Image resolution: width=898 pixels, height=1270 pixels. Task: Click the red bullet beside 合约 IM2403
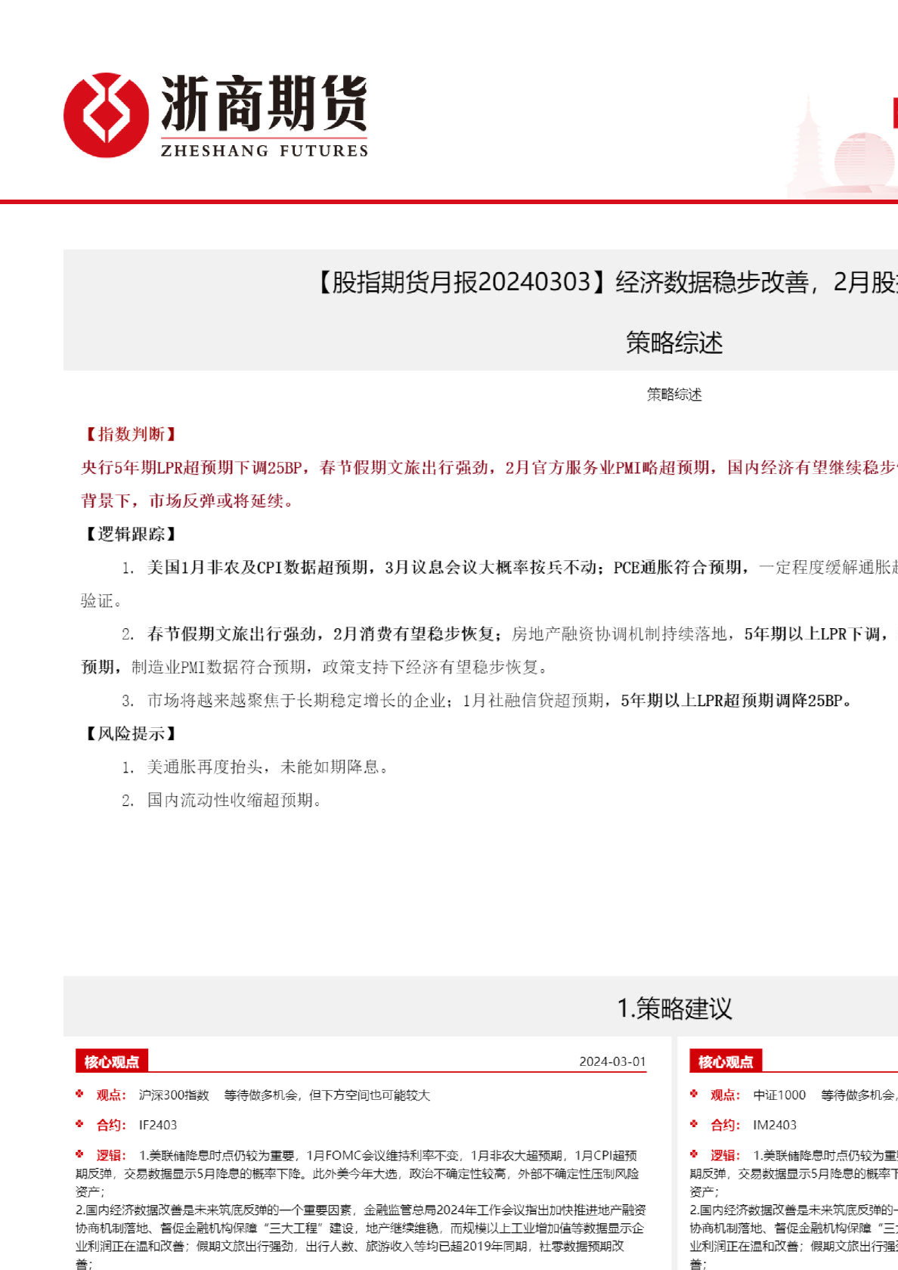point(694,1124)
